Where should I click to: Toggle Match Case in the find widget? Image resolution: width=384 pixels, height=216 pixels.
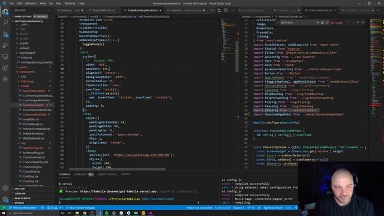318,22
